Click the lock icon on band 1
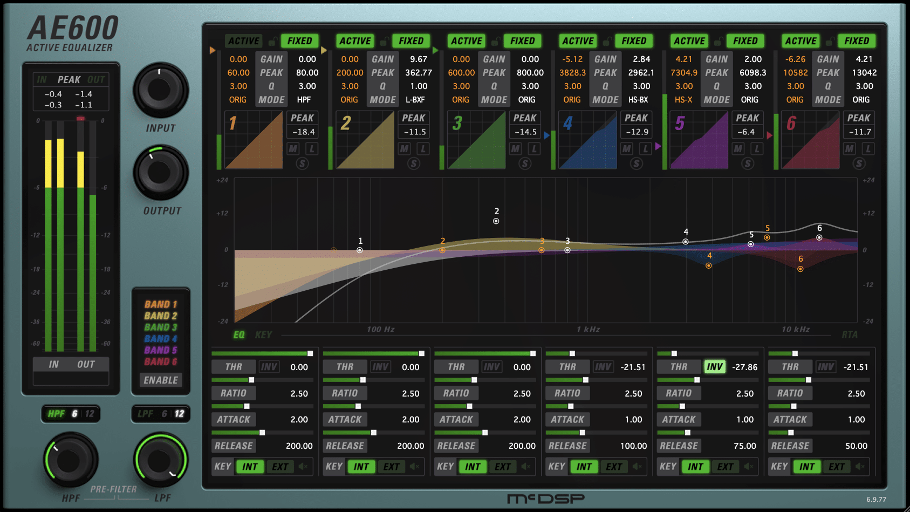This screenshot has width=910, height=512. click(272, 42)
